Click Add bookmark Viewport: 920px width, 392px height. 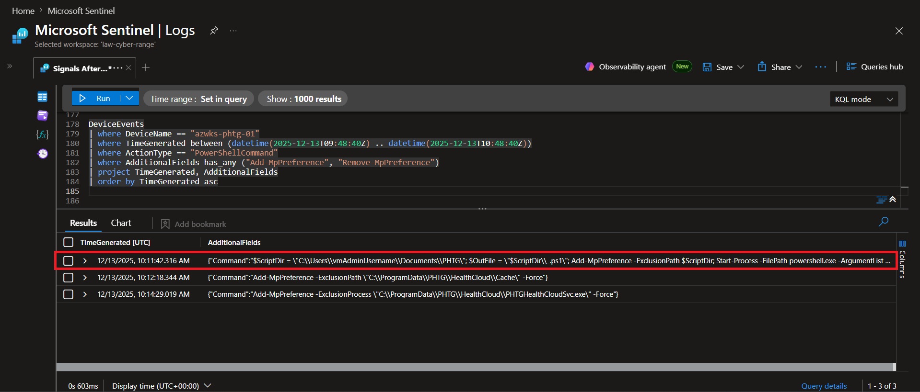[x=193, y=224]
